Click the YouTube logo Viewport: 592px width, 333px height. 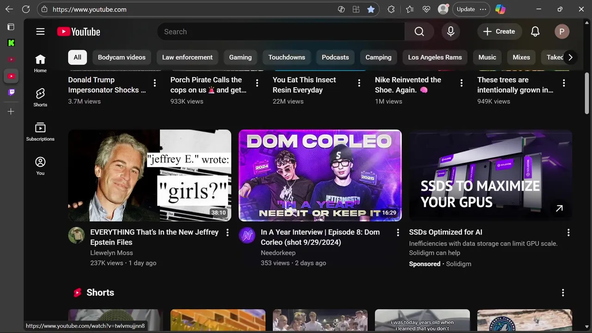79,31
